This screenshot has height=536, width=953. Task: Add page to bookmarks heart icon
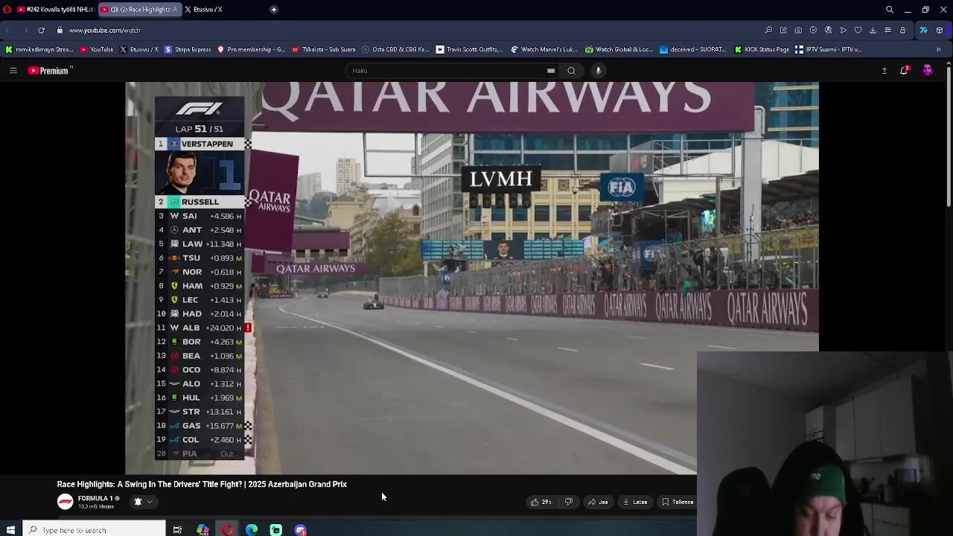tap(858, 31)
